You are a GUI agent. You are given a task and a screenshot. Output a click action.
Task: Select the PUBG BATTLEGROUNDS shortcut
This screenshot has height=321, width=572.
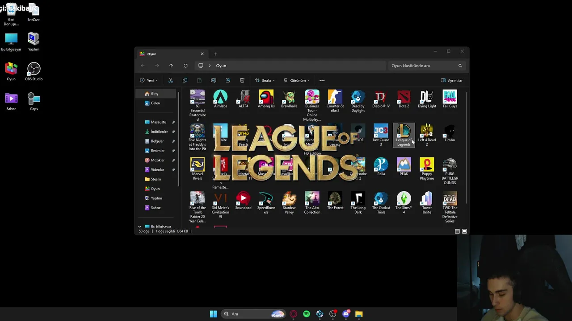pyautogui.click(x=450, y=172)
